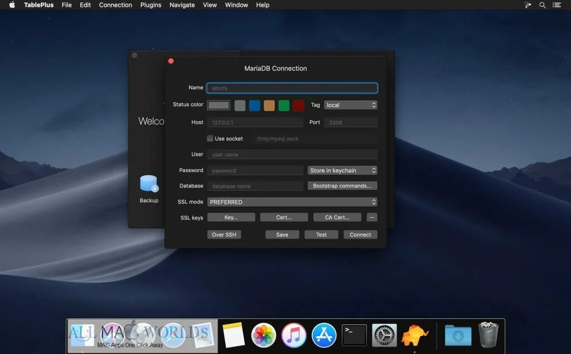The image size is (571, 354).
Task: Click the Connect button
Action: 360,235
